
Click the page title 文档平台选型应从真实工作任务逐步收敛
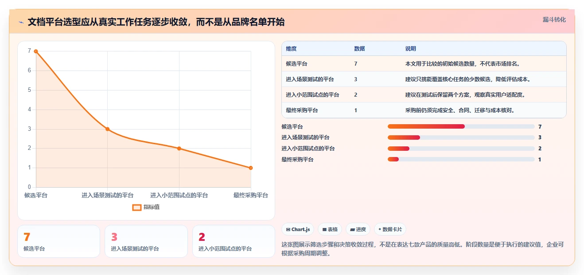[156, 22]
